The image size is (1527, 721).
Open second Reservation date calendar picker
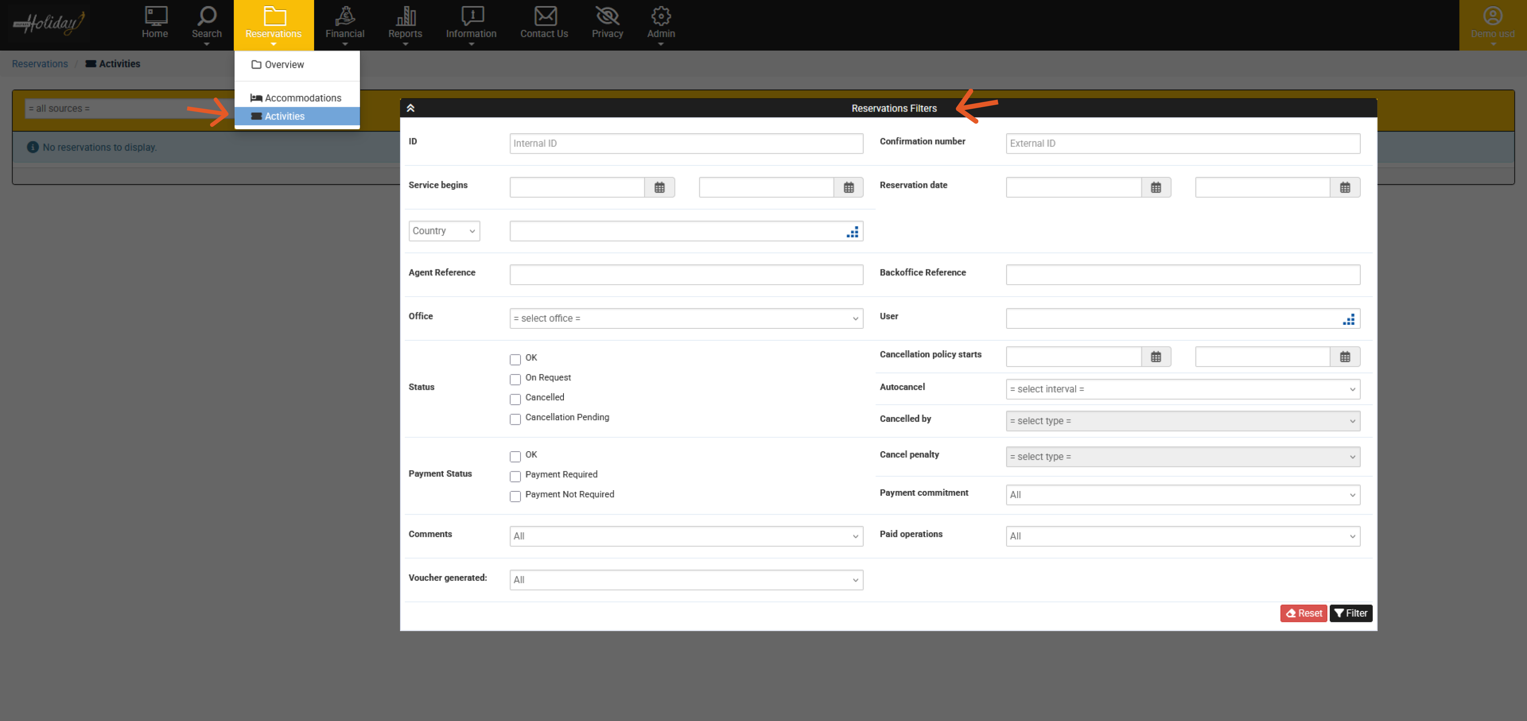(x=1344, y=188)
